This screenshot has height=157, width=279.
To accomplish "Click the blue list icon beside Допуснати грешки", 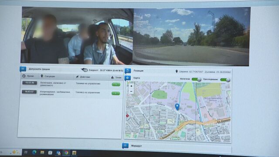I will tap(23, 69).
